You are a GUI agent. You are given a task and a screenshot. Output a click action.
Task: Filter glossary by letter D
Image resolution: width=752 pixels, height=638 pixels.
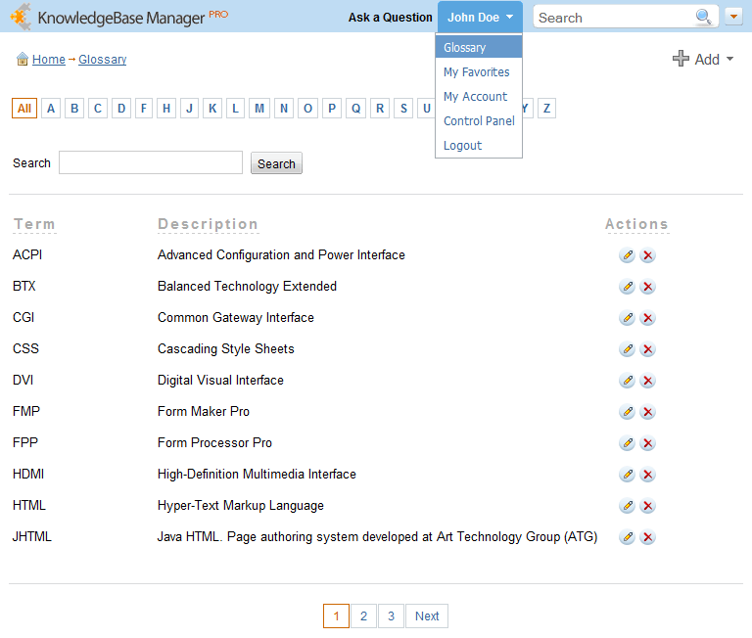coord(121,109)
